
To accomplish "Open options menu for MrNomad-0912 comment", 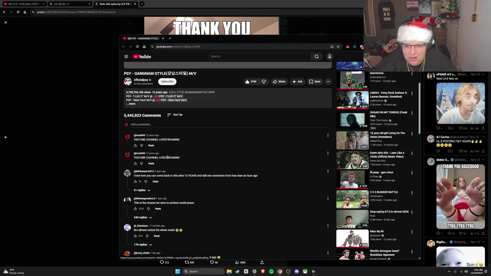I will (328, 171).
